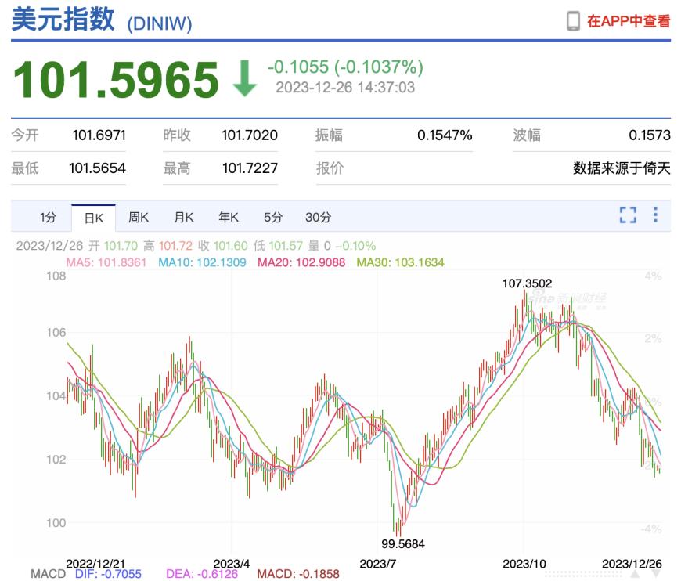Image resolution: width=681 pixels, height=581 pixels.
Task: Open the 月K monthly chart tab
Action: 184,217
